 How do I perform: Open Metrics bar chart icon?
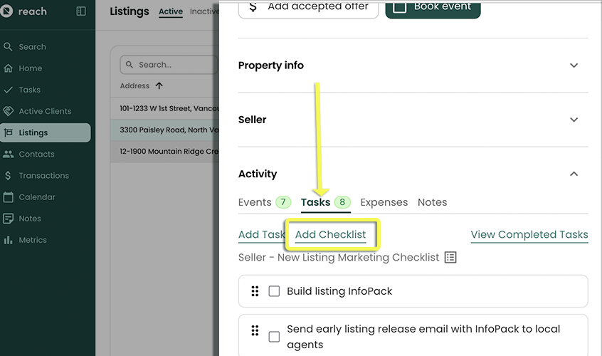pos(9,240)
